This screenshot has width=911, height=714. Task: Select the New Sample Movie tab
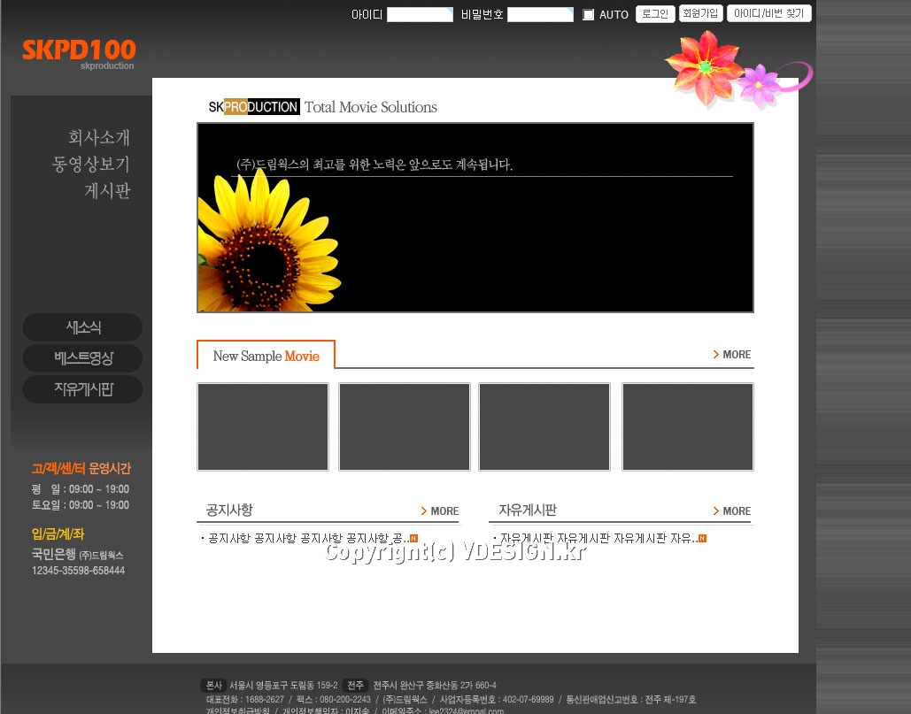[x=266, y=356]
